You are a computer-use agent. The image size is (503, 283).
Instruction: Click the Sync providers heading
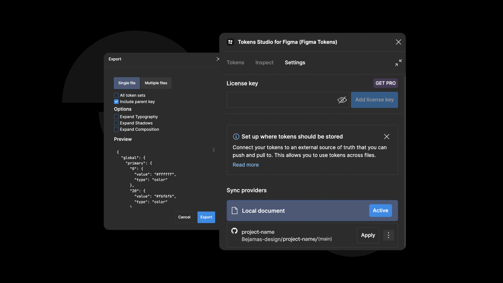click(x=246, y=190)
